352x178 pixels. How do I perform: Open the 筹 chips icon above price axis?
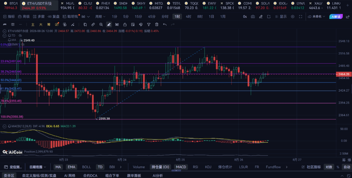344,160
